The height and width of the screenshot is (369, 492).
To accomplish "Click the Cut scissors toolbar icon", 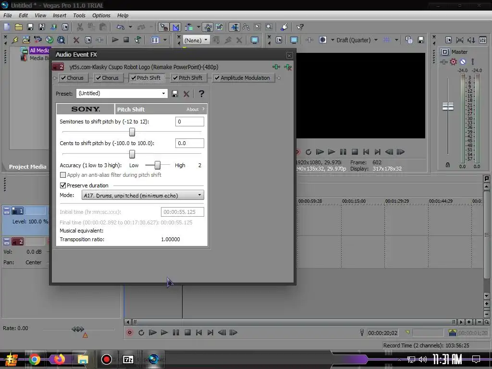I will point(80,27).
